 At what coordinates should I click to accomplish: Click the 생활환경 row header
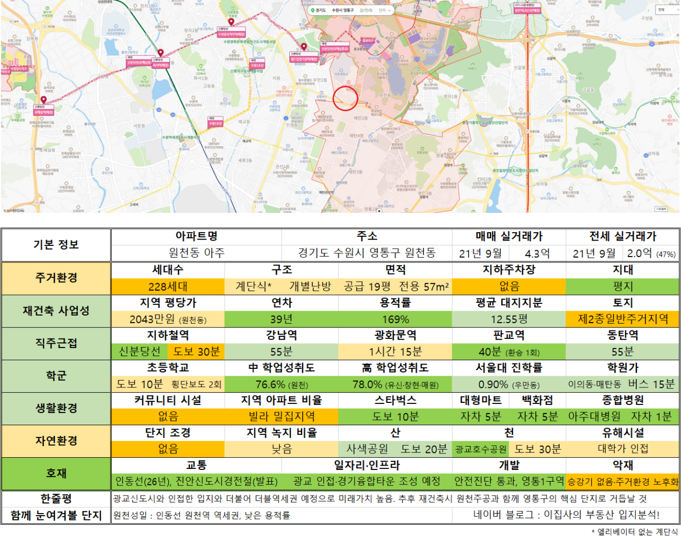point(56,408)
